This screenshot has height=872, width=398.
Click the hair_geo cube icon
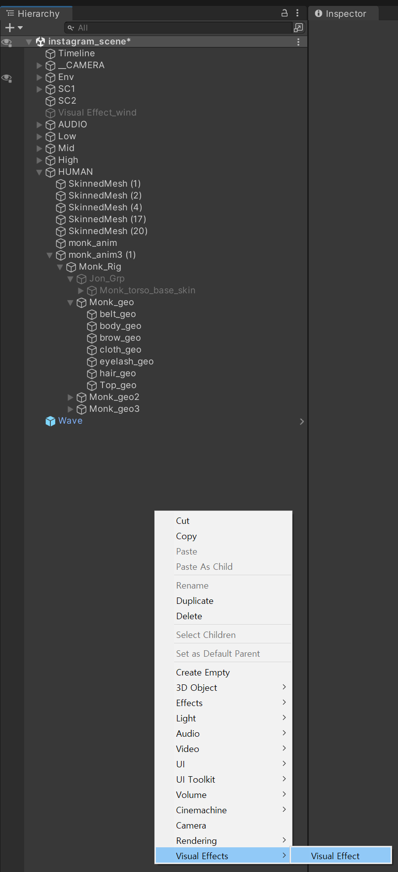click(92, 373)
